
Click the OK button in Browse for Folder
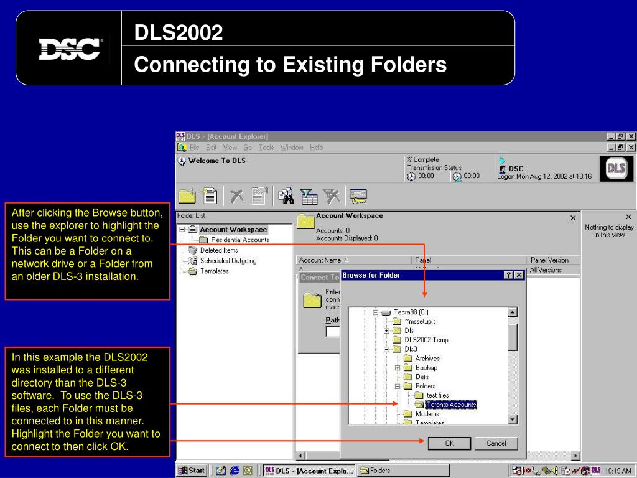pyautogui.click(x=449, y=443)
